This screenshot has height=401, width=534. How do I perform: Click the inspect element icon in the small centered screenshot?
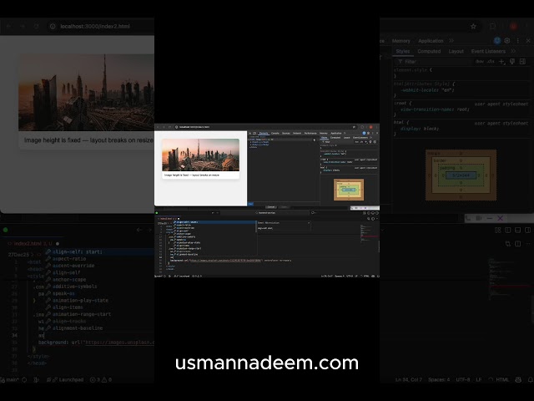(x=250, y=133)
